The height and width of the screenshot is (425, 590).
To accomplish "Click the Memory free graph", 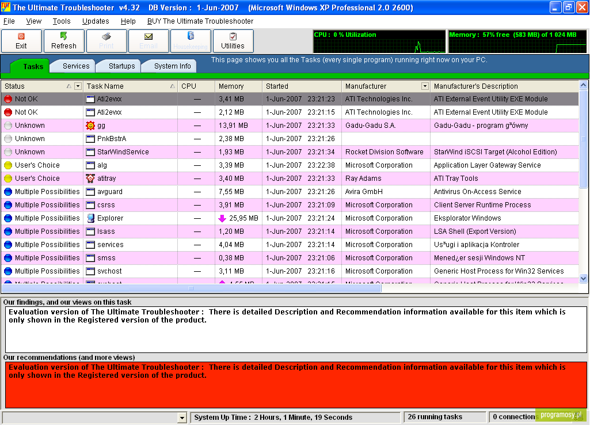I will [x=517, y=41].
